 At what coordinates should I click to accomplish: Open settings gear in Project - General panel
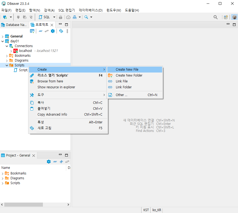coord(49,162)
